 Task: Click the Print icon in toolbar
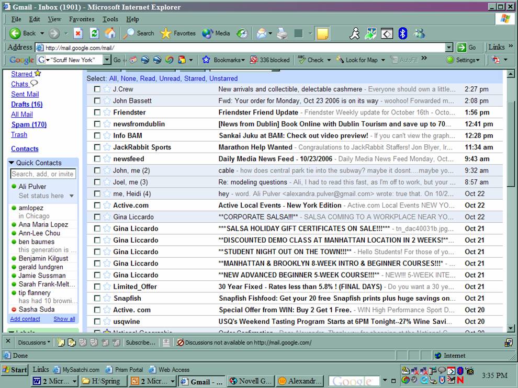point(282,33)
